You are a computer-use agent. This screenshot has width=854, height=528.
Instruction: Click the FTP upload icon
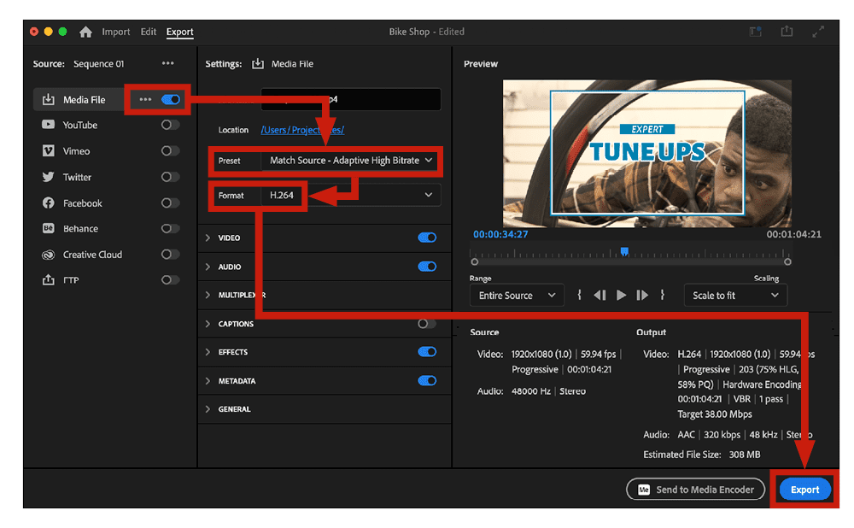[x=49, y=279]
